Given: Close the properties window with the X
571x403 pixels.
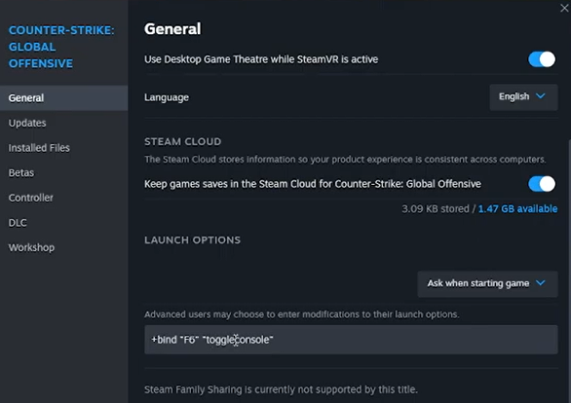Looking at the screenshot, I should point(564,8).
